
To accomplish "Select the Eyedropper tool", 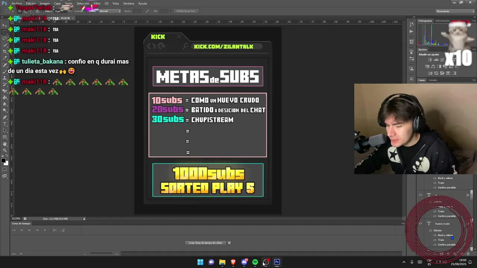I will 5,58.
